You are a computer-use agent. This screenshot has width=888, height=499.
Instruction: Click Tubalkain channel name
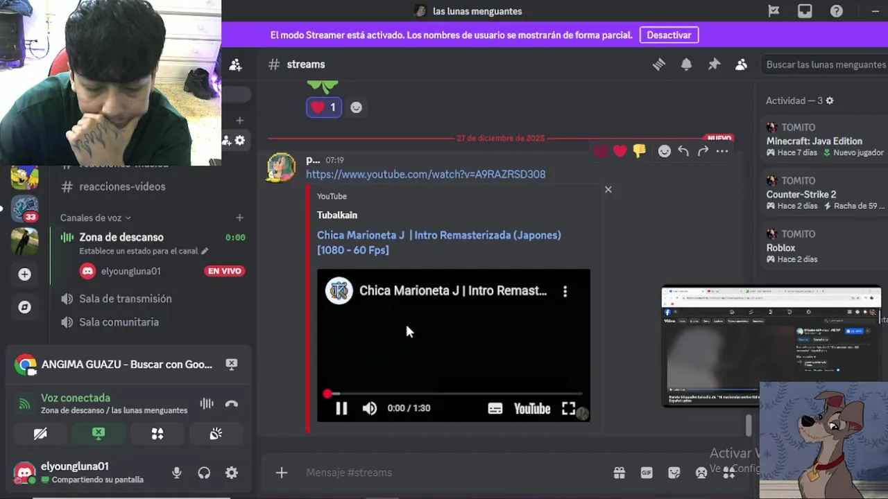tap(337, 215)
